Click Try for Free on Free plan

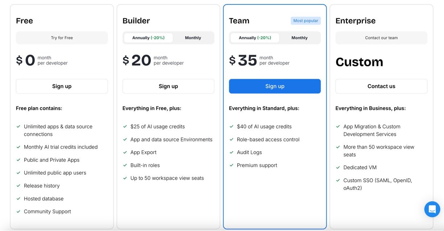[62, 38]
